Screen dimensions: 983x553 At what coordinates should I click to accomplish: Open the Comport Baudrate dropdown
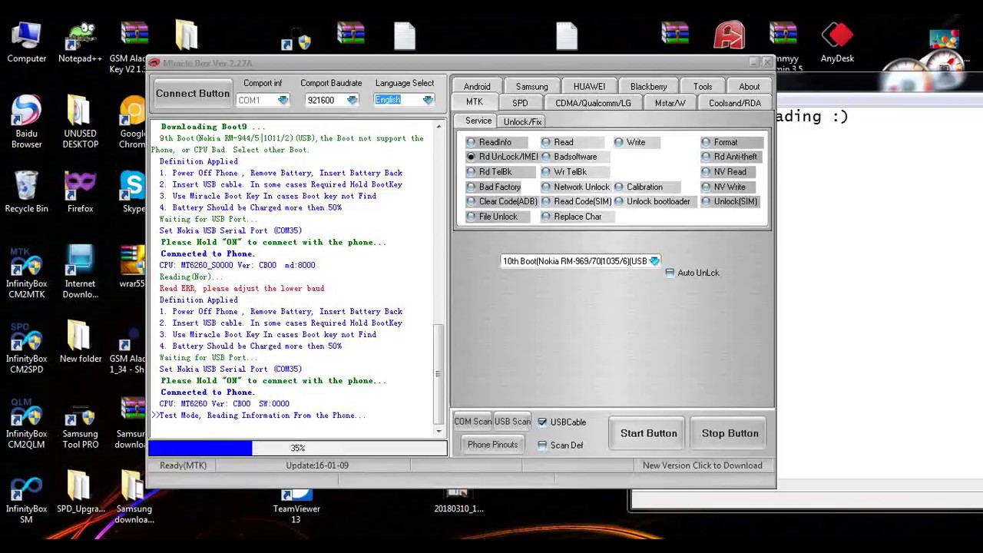[352, 100]
